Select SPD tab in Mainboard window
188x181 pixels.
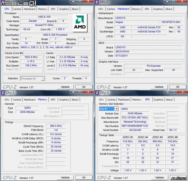(x=147, y=9)
